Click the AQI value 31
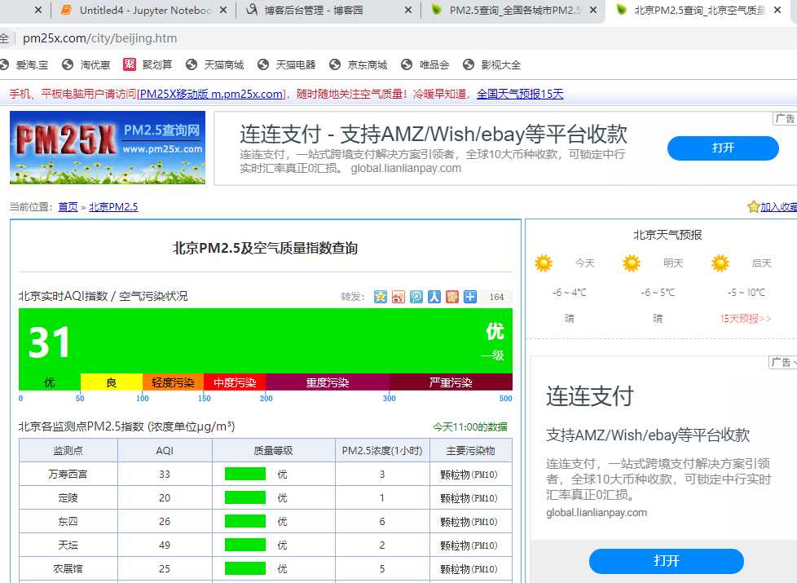 pyautogui.click(x=49, y=342)
